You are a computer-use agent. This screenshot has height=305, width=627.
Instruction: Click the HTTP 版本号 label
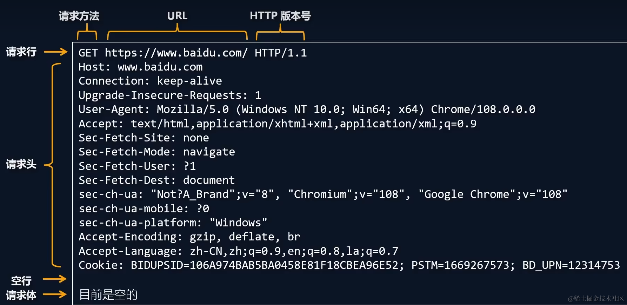280,16
